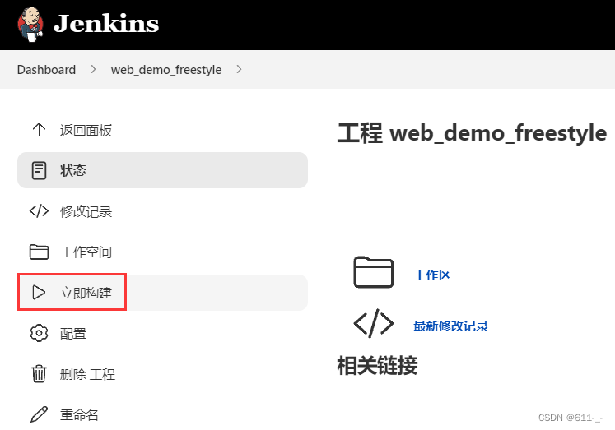The width and height of the screenshot is (615, 430).
Task: Click the document icon beside 状态
Action: tap(39, 170)
